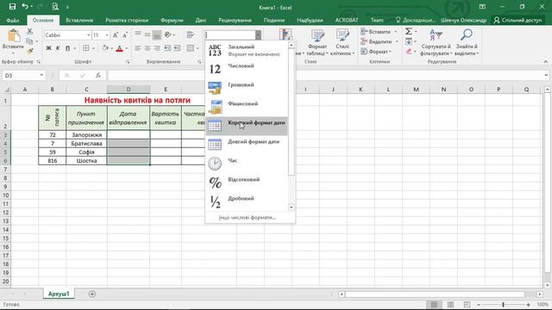Open the font size 11 dropdown
Viewport: 552px width, 310px height.
click(x=107, y=35)
